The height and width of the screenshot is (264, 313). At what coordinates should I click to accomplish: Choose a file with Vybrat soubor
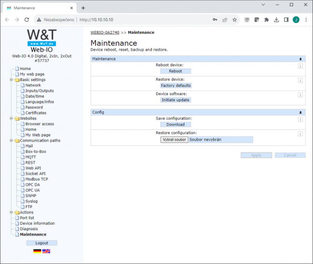pos(174,139)
